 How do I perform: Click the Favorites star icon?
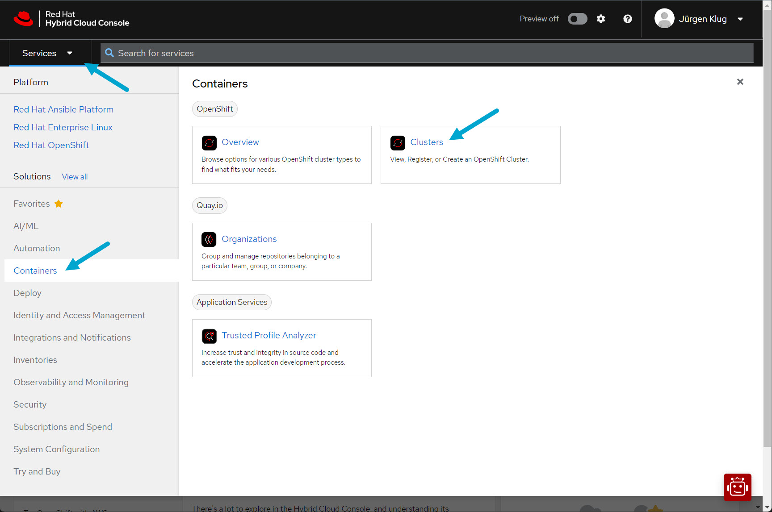(59, 204)
